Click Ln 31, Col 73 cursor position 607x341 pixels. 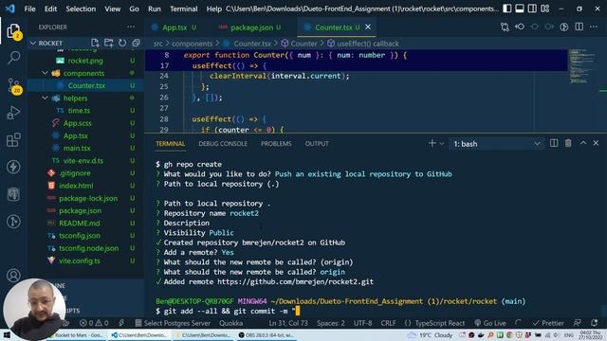(288, 323)
